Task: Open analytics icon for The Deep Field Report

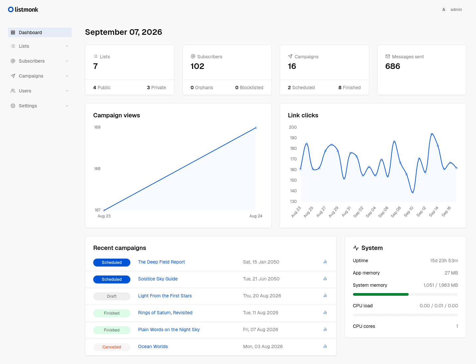Action: tap(325, 262)
